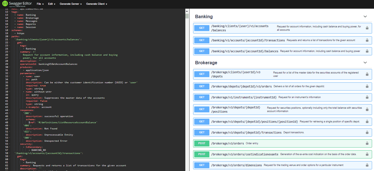Click the "- BANKING_RO" line in the editor
Image resolution: width=374 pixels, height=171 pixels.
(37, 150)
